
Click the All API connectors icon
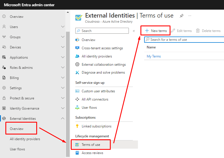point(77,99)
